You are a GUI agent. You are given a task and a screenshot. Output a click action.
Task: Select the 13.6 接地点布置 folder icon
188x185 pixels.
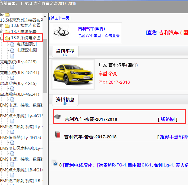[7, 26]
